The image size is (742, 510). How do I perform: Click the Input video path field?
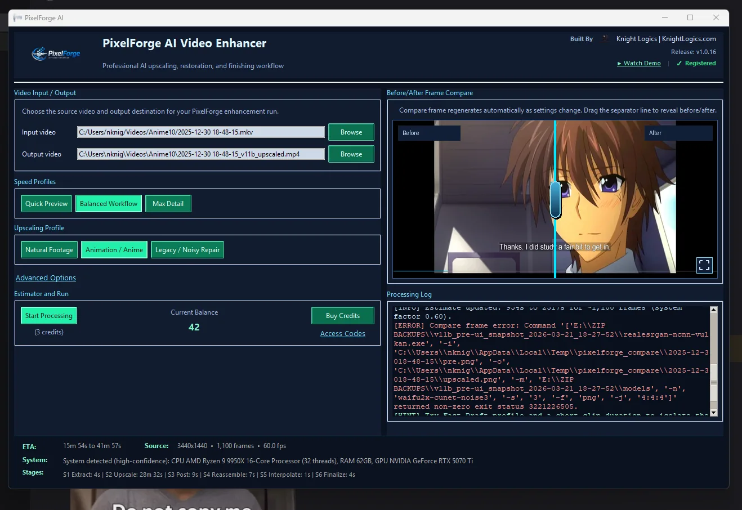tap(201, 132)
